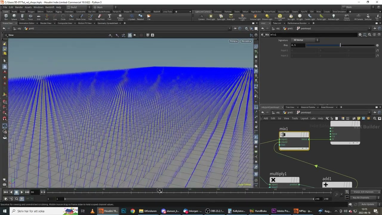The height and width of the screenshot is (215, 382).
Task: Play the timeline forward
Action: [22, 192]
